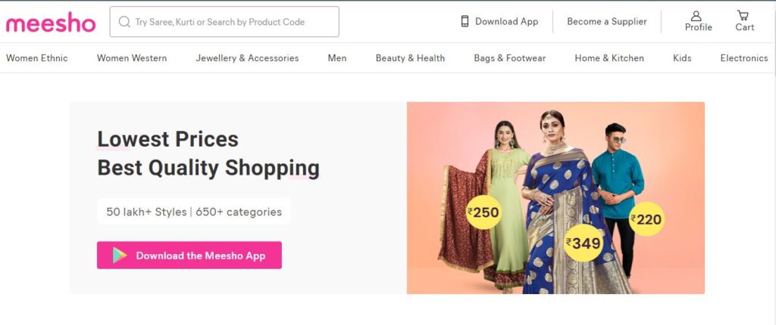This screenshot has width=776, height=325.
Task: Click the ₹250 price badge
Action: point(483,212)
